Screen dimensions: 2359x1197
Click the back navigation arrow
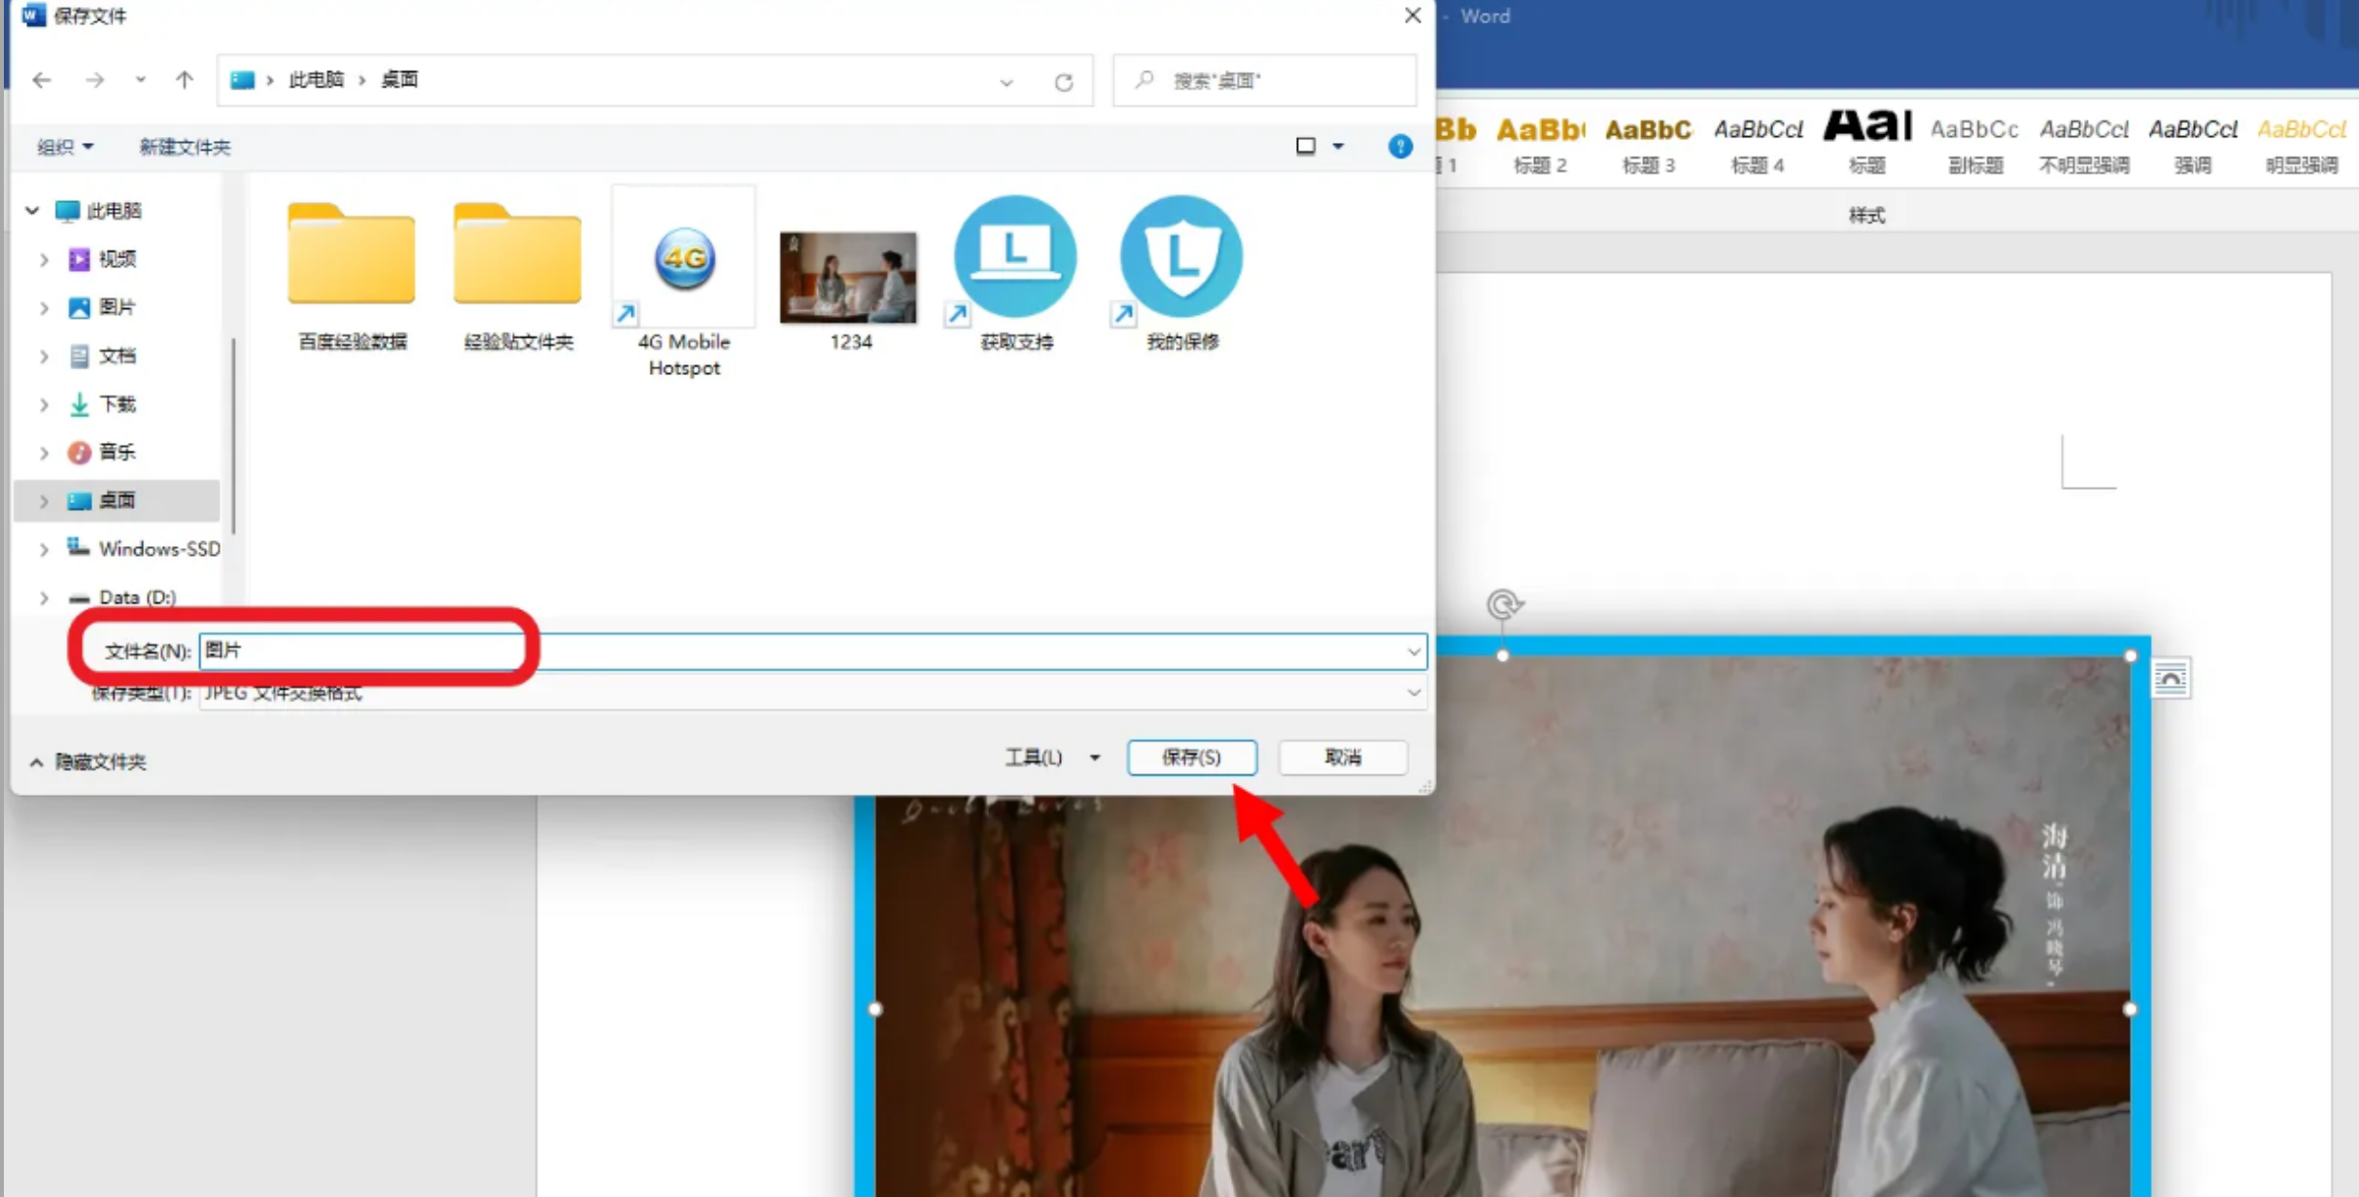(42, 80)
